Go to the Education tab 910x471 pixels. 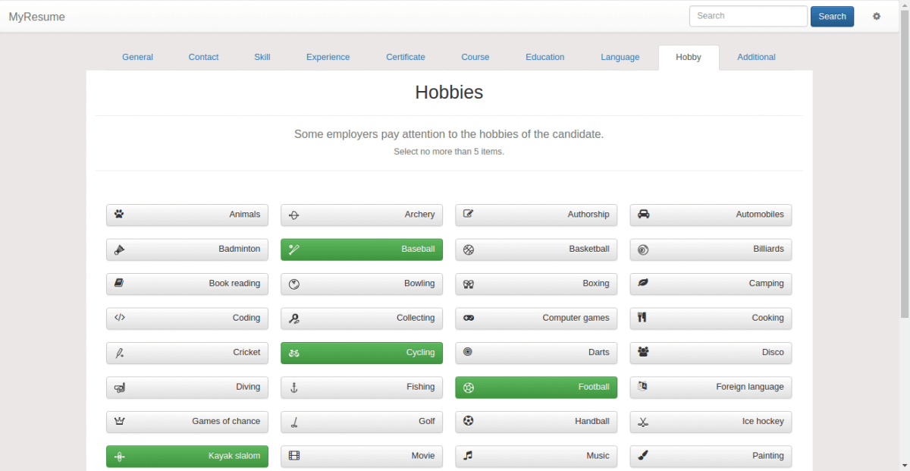coord(545,58)
